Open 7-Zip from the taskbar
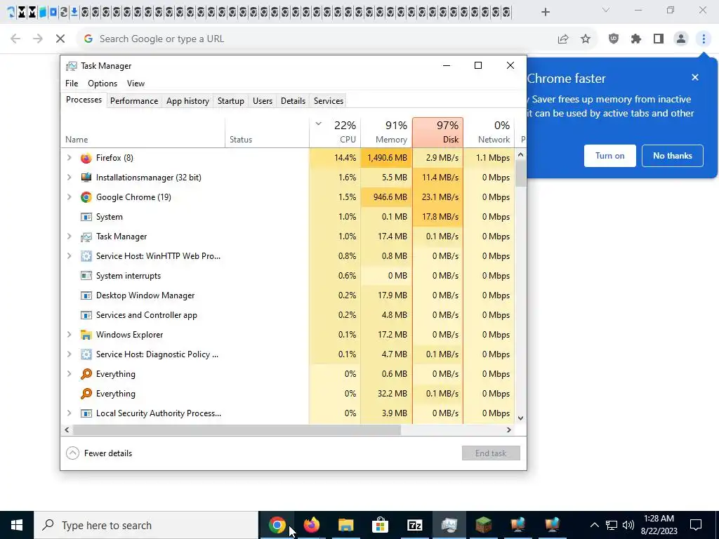 click(414, 525)
